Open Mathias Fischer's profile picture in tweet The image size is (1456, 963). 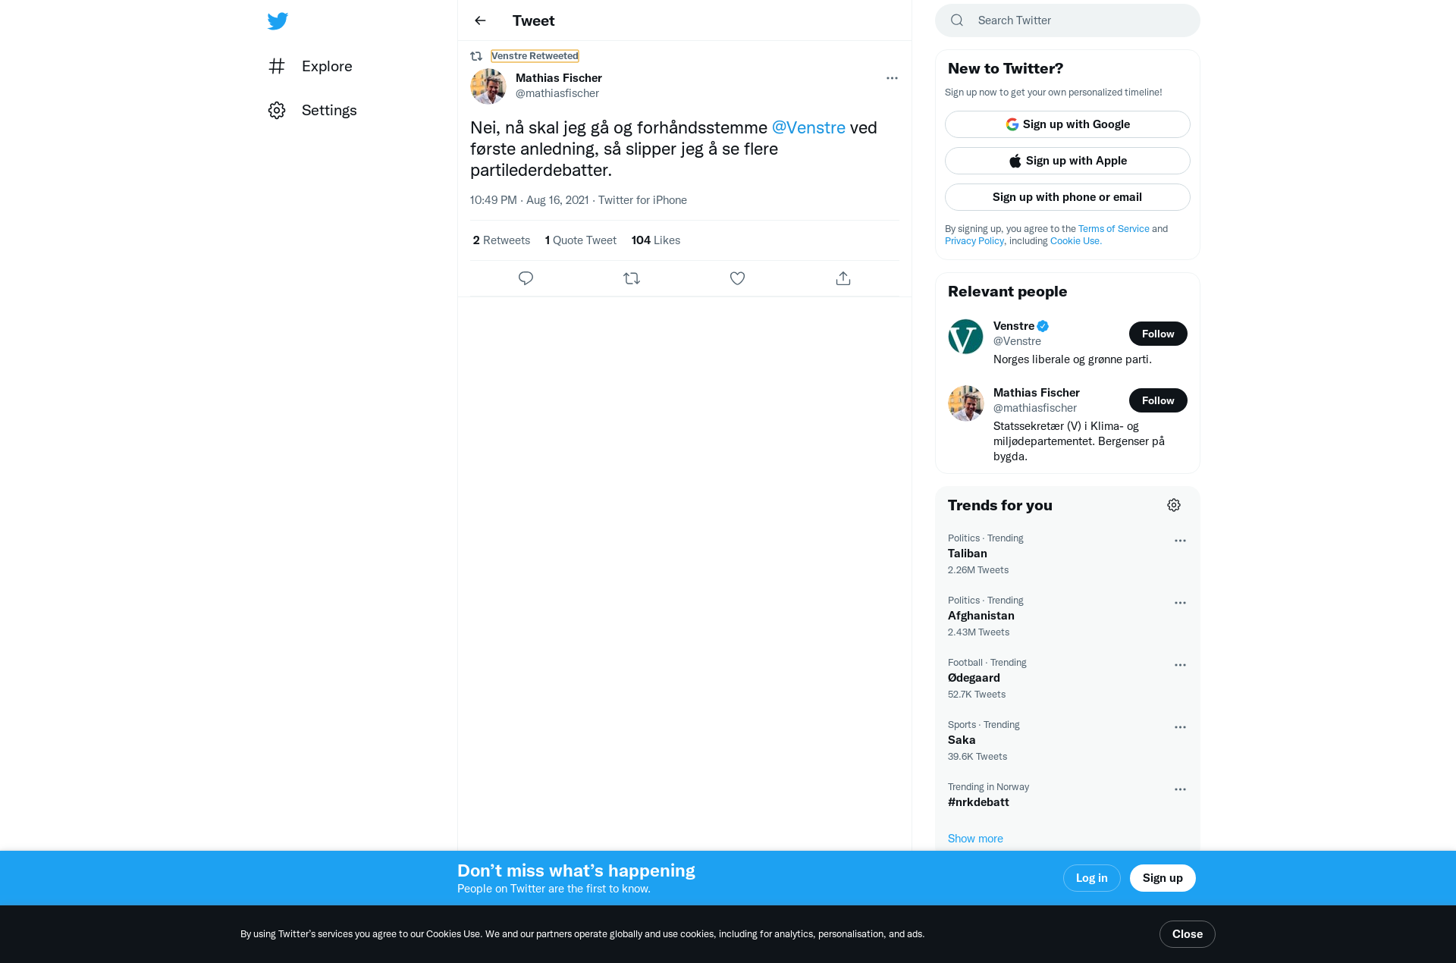488,86
